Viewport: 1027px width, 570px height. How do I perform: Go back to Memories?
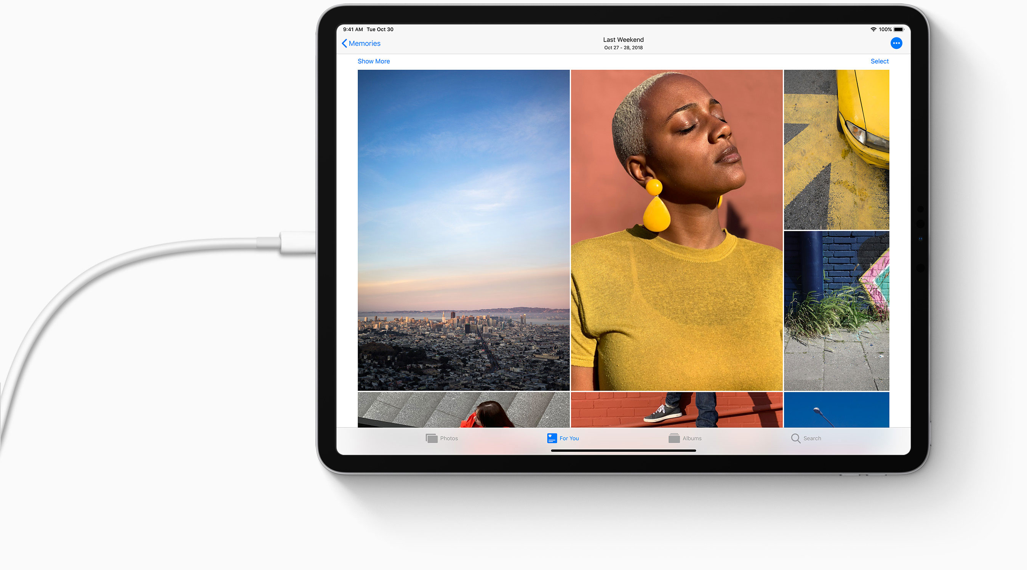click(x=361, y=43)
